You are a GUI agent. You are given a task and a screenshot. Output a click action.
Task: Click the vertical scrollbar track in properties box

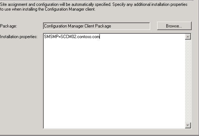(188, 81)
